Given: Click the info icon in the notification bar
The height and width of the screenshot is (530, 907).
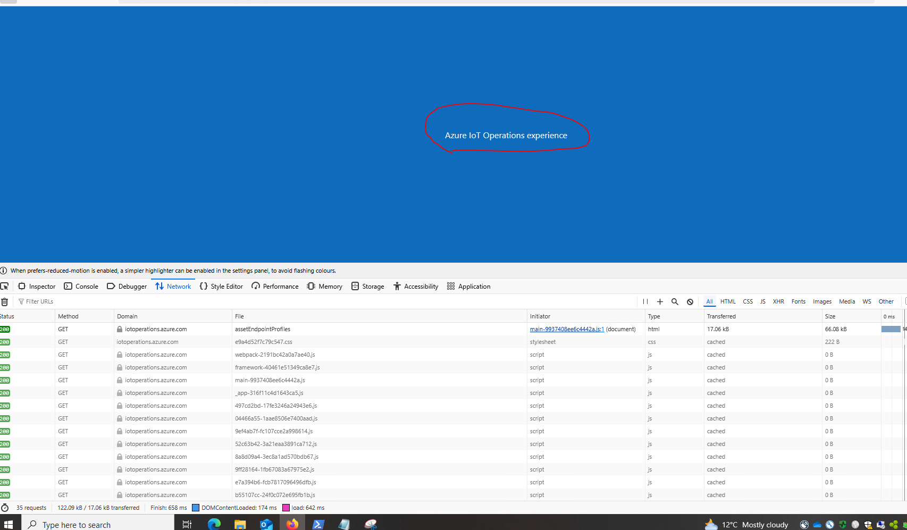Looking at the screenshot, I should point(4,271).
